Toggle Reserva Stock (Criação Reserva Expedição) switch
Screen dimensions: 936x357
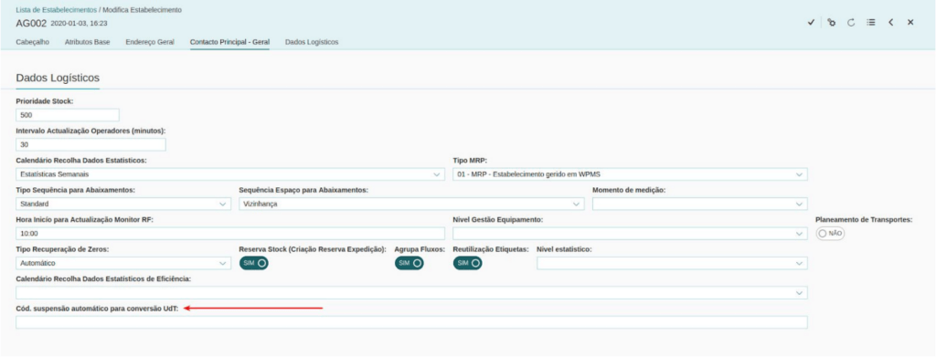[254, 264]
